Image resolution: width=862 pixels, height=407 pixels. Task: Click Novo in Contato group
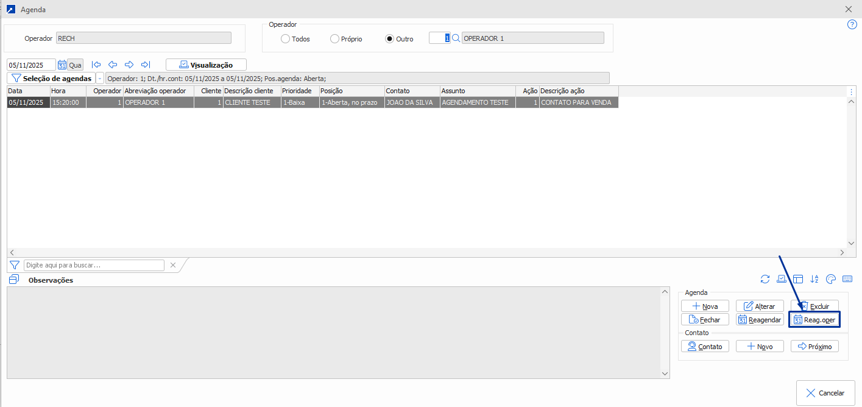[760, 346]
